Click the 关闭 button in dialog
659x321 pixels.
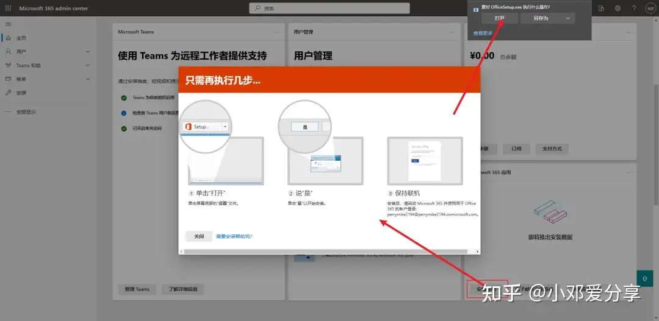point(199,236)
